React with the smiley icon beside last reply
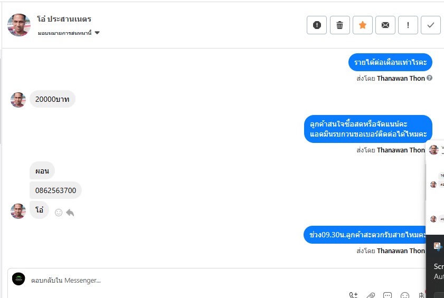The width and height of the screenshot is (444, 298). (58, 213)
